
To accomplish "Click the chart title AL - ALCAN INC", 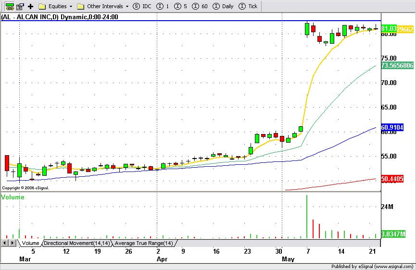I will tap(60, 17).
